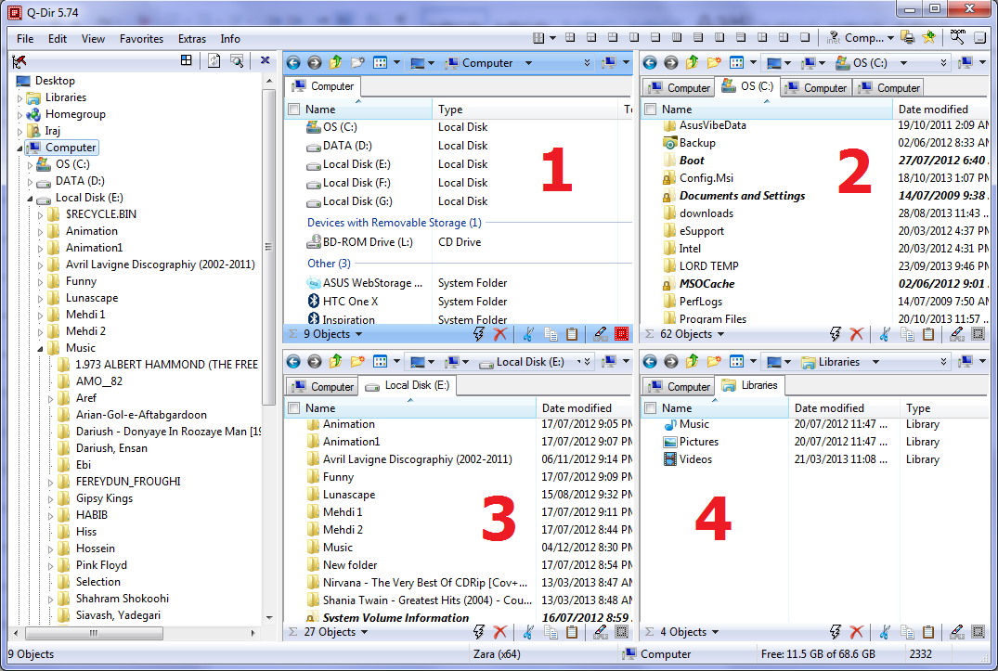Click the red square icon in 9 Objects bar
998x671 pixels.
pos(621,334)
